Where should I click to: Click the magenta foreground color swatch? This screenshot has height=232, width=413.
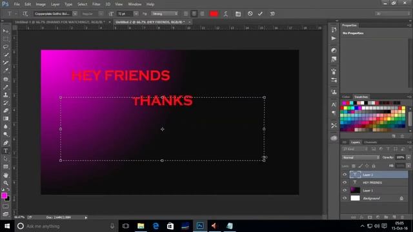coord(4,195)
